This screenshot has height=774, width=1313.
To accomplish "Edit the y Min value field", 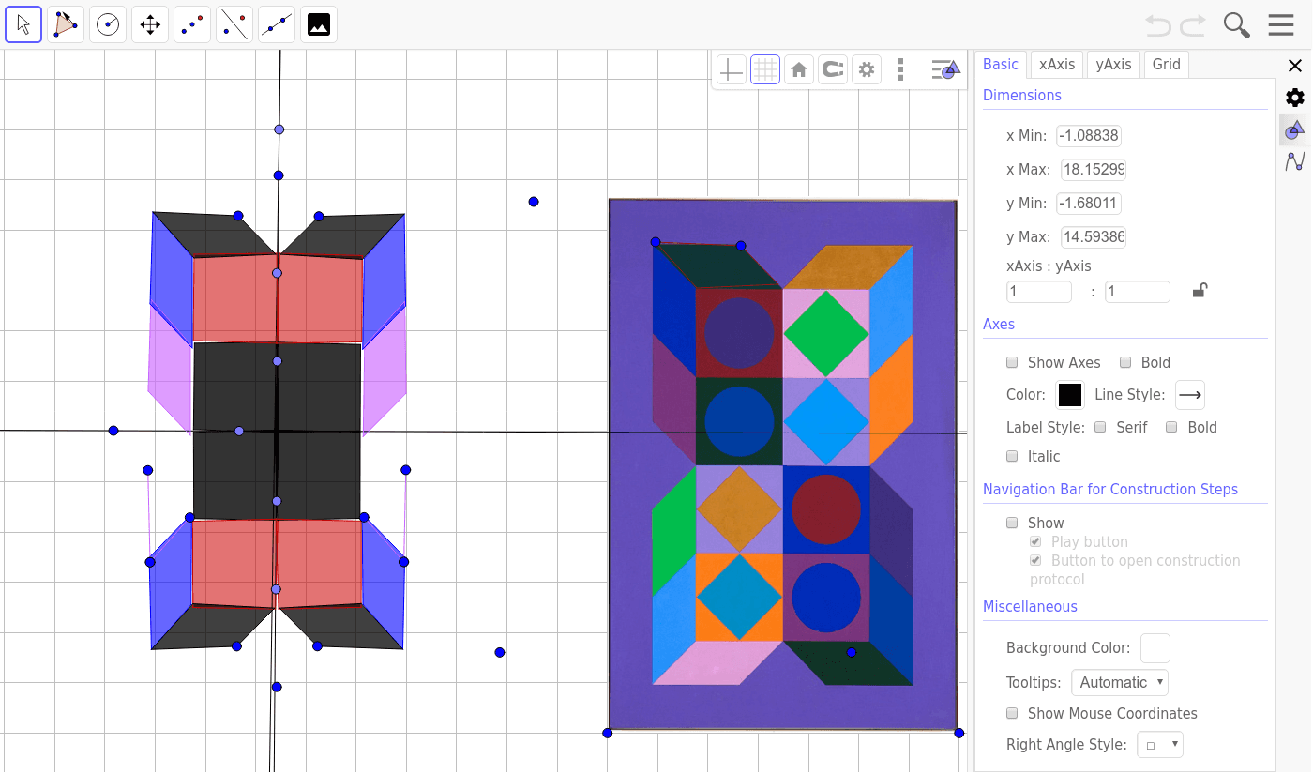I will 1089,204.
